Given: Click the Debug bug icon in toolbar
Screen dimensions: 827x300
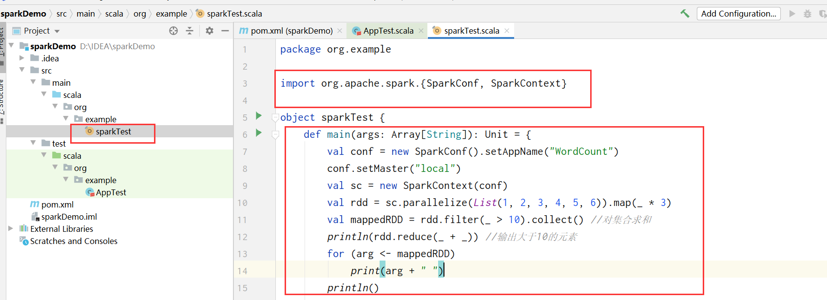Looking at the screenshot, I should [808, 14].
